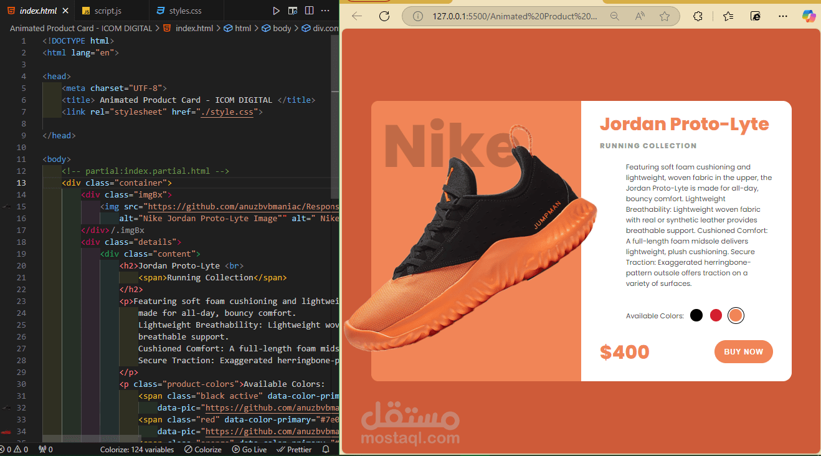Open folder breadcrumb Animated Product Card - ICOM DIGITAL

point(81,29)
